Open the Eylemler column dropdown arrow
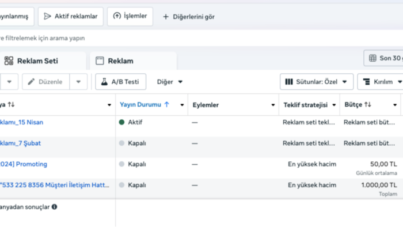Screen dimensions: 403x227 273,105
